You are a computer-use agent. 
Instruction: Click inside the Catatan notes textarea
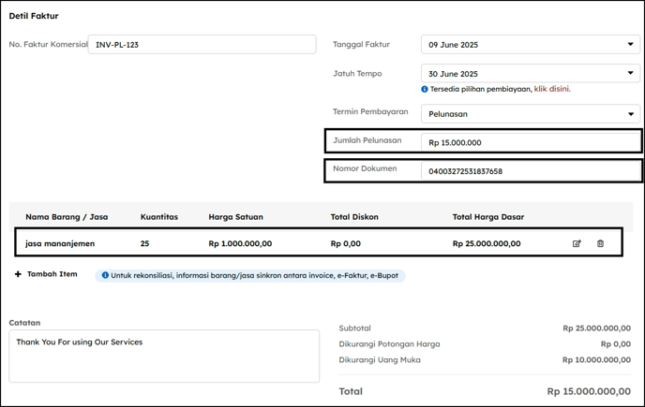(164, 356)
